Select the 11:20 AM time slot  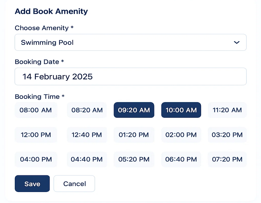pyautogui.click(x=227, y=110)
